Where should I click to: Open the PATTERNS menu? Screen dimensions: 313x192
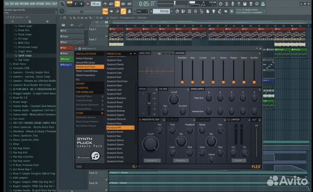pos(24,3)
